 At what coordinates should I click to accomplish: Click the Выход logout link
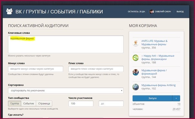coord(180,12)
